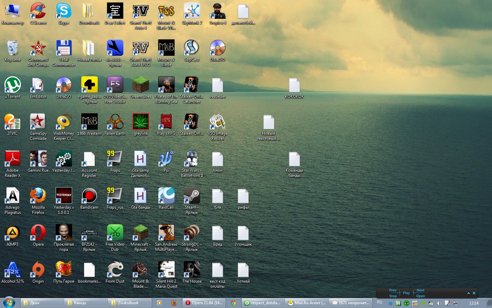
Task: Click Prev in the player widget
Action: [x=393, y=290]
